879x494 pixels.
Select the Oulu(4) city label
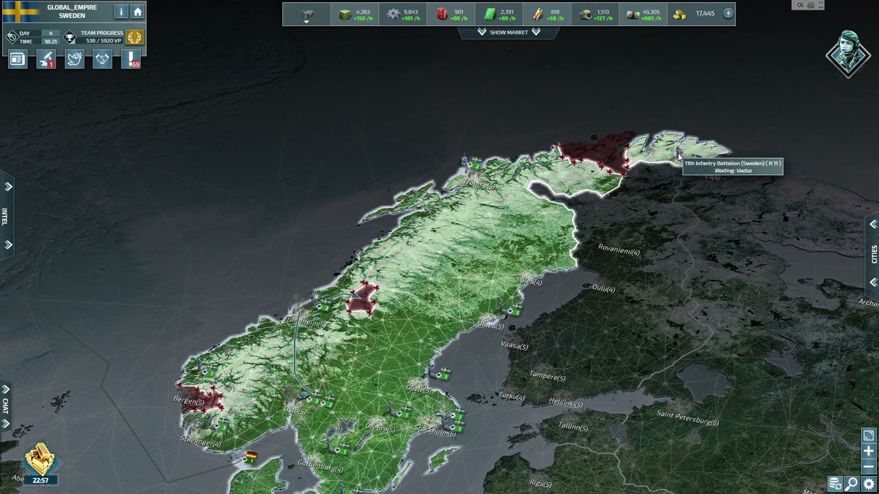[604, 288]
